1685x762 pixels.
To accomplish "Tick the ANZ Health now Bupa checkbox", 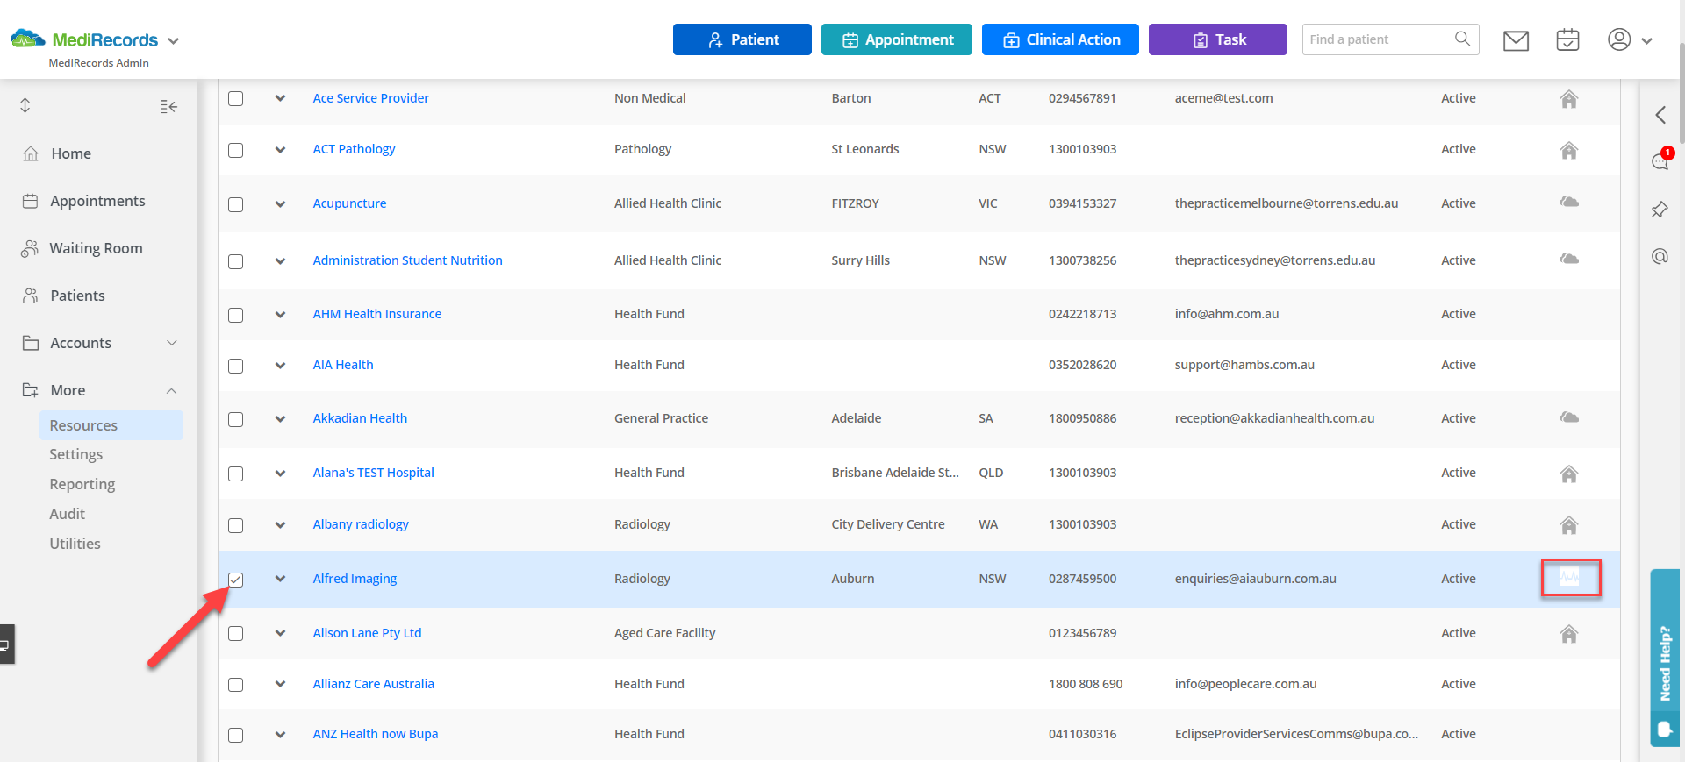I will coord(235,735).
